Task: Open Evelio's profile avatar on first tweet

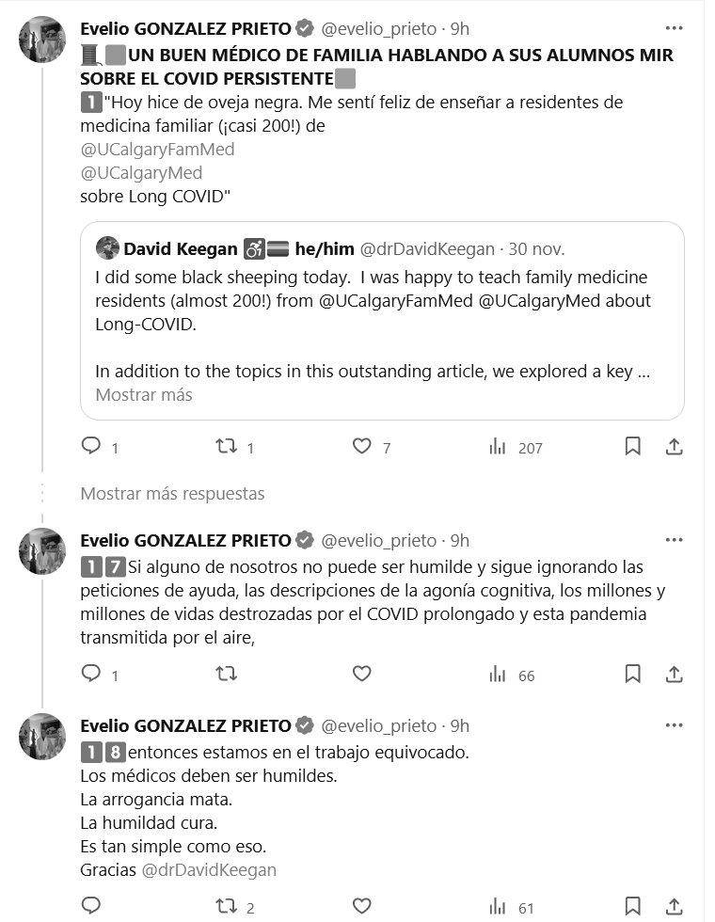Action: 42,40
